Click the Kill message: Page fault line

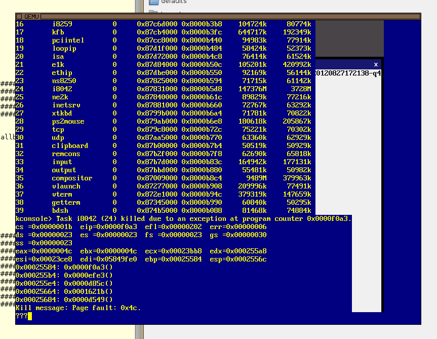[x=78, y=308]
